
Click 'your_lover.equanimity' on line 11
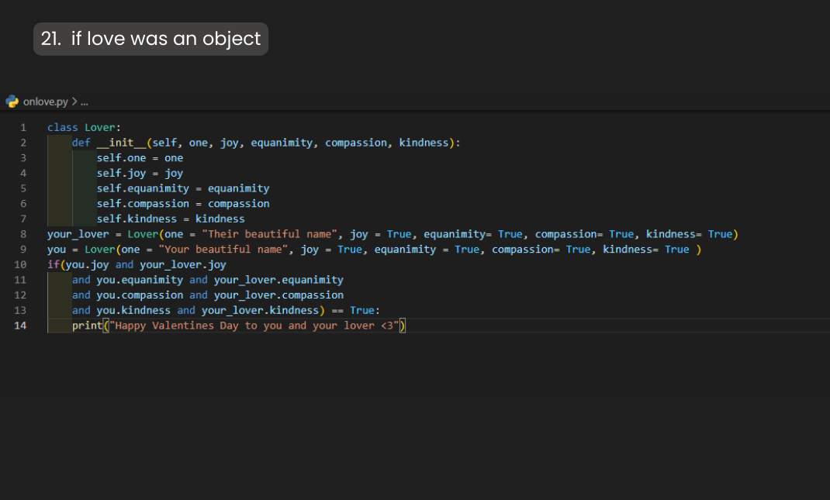pos(278,280)
